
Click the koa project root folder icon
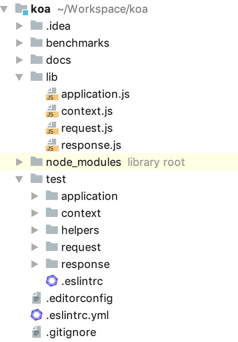coord(22,9)
